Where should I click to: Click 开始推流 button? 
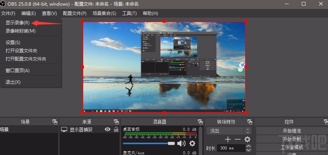[x=292, y=131]
